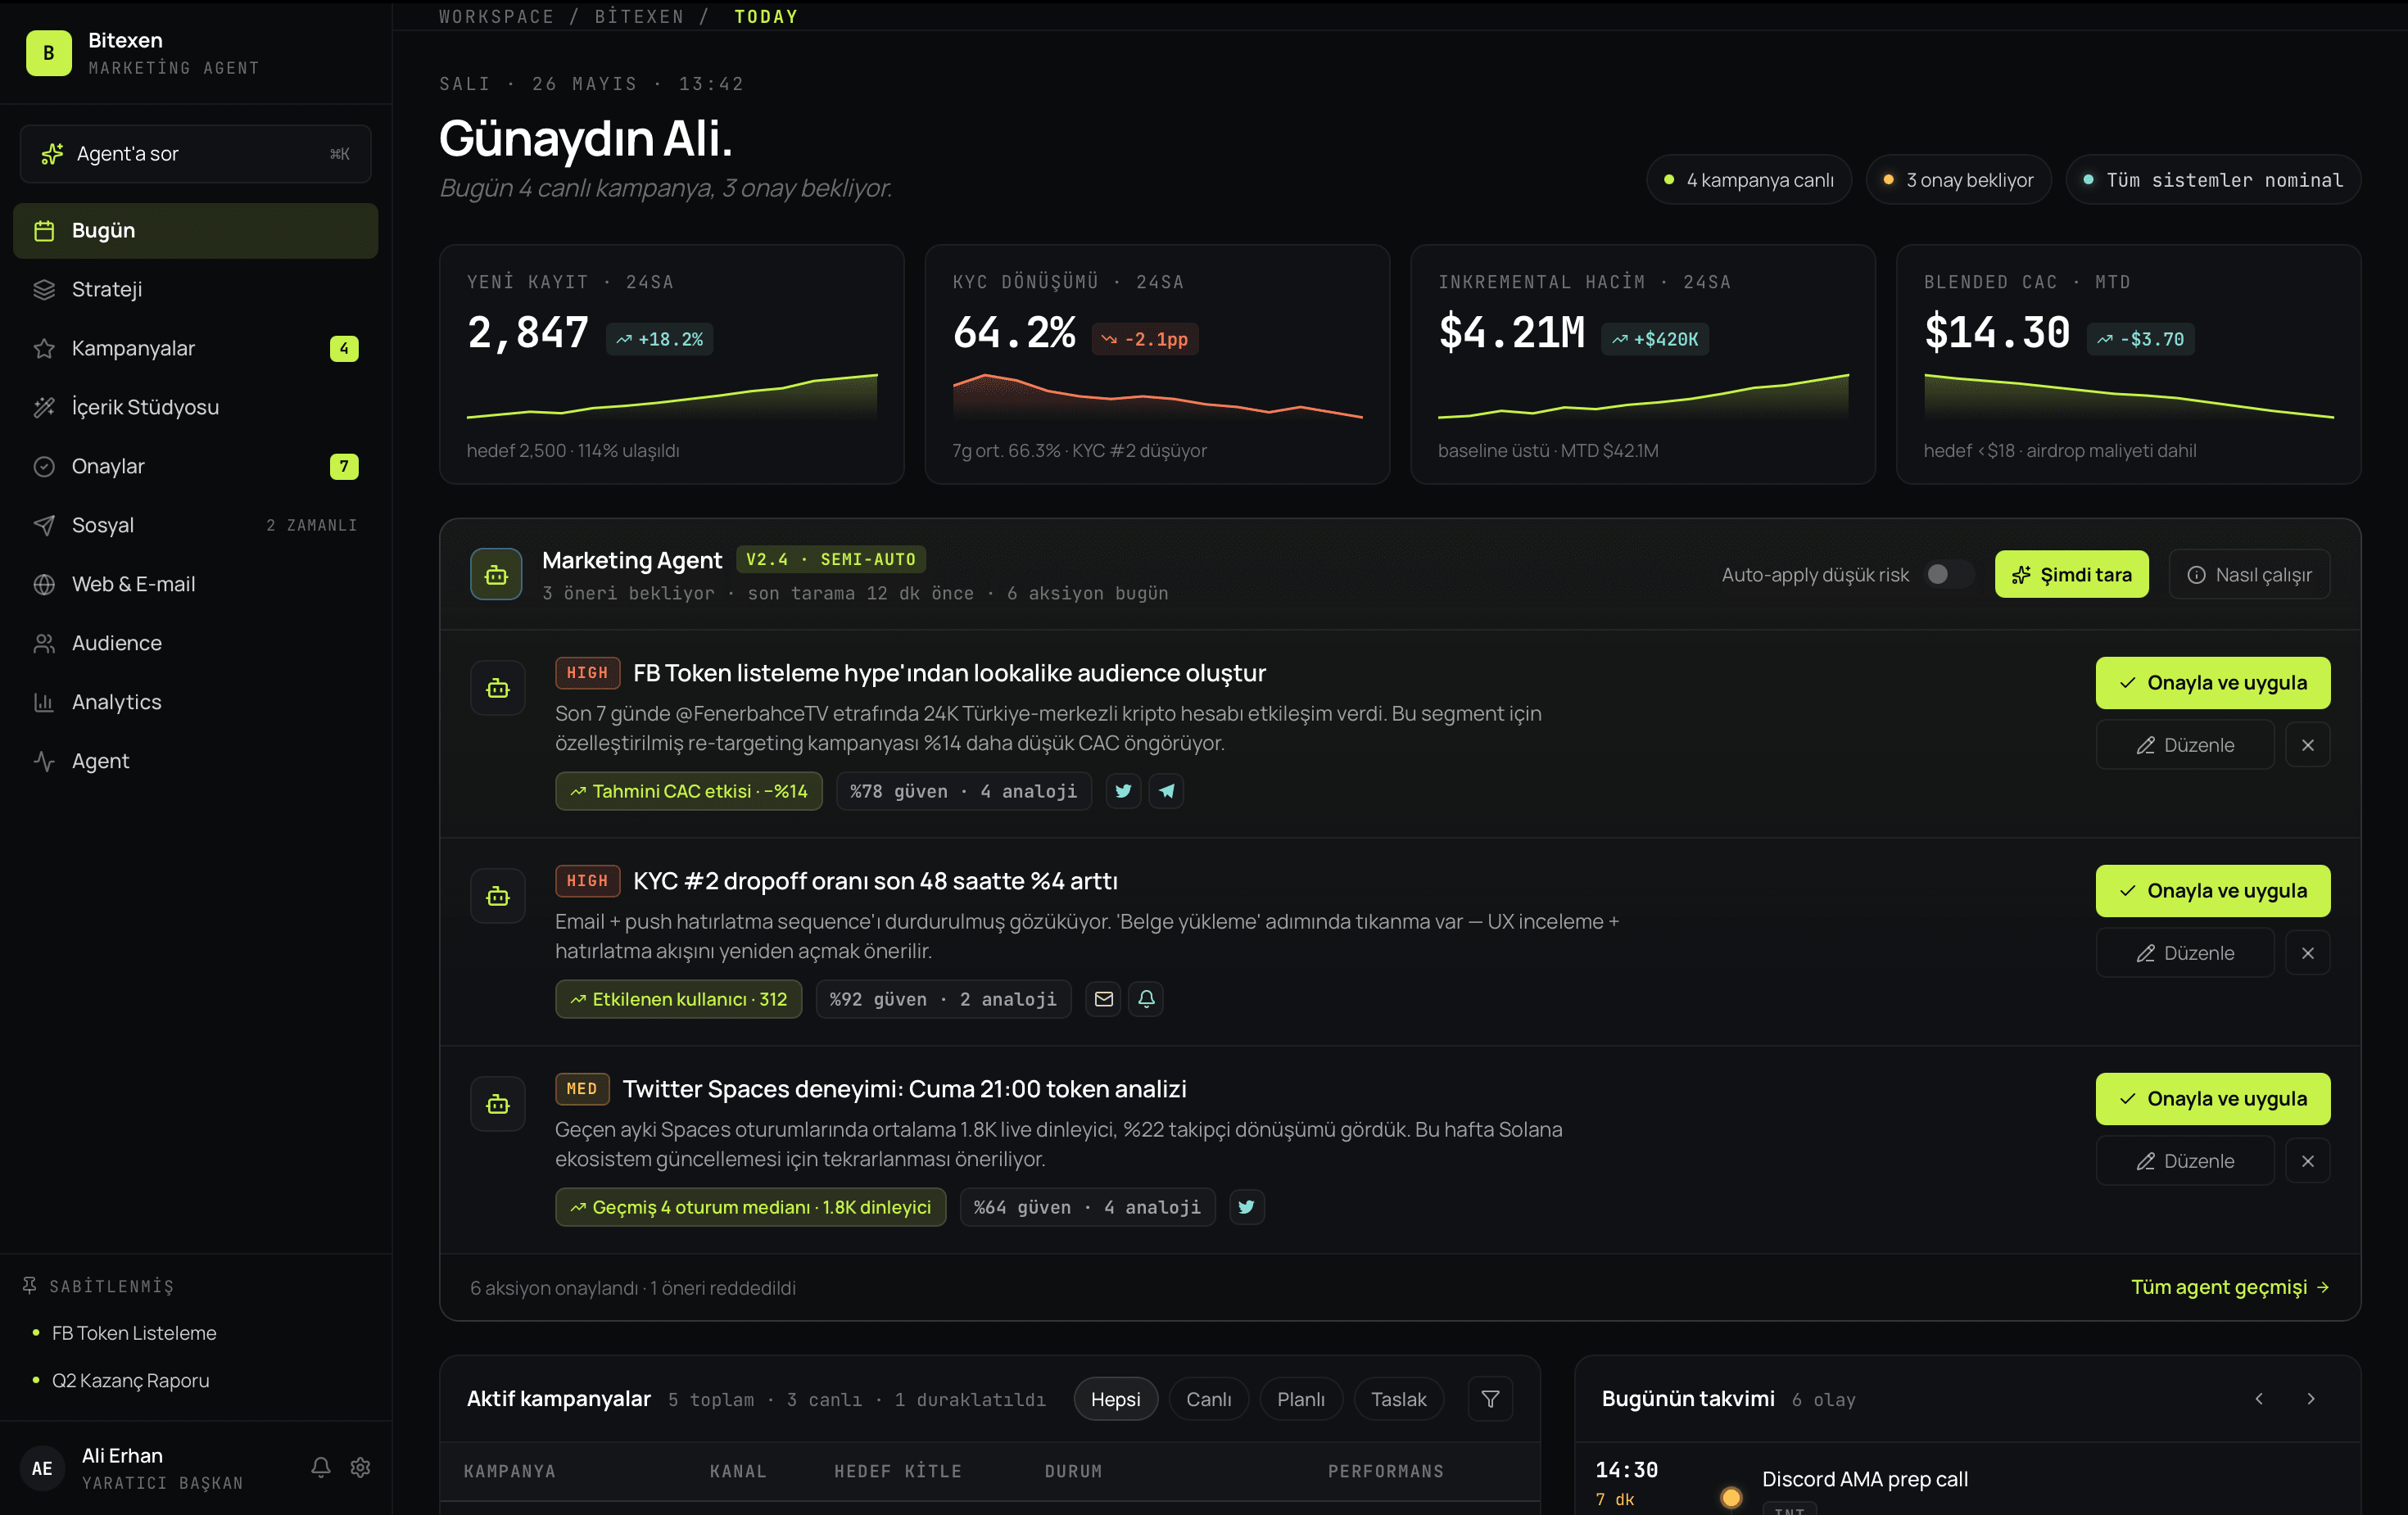The height and width of the screenshot is (1515, 2408).
Task: Edit the KYC #2 dropoff suggestion via Düzenle
Action: pyautogui.click(x=2185, y=953)
